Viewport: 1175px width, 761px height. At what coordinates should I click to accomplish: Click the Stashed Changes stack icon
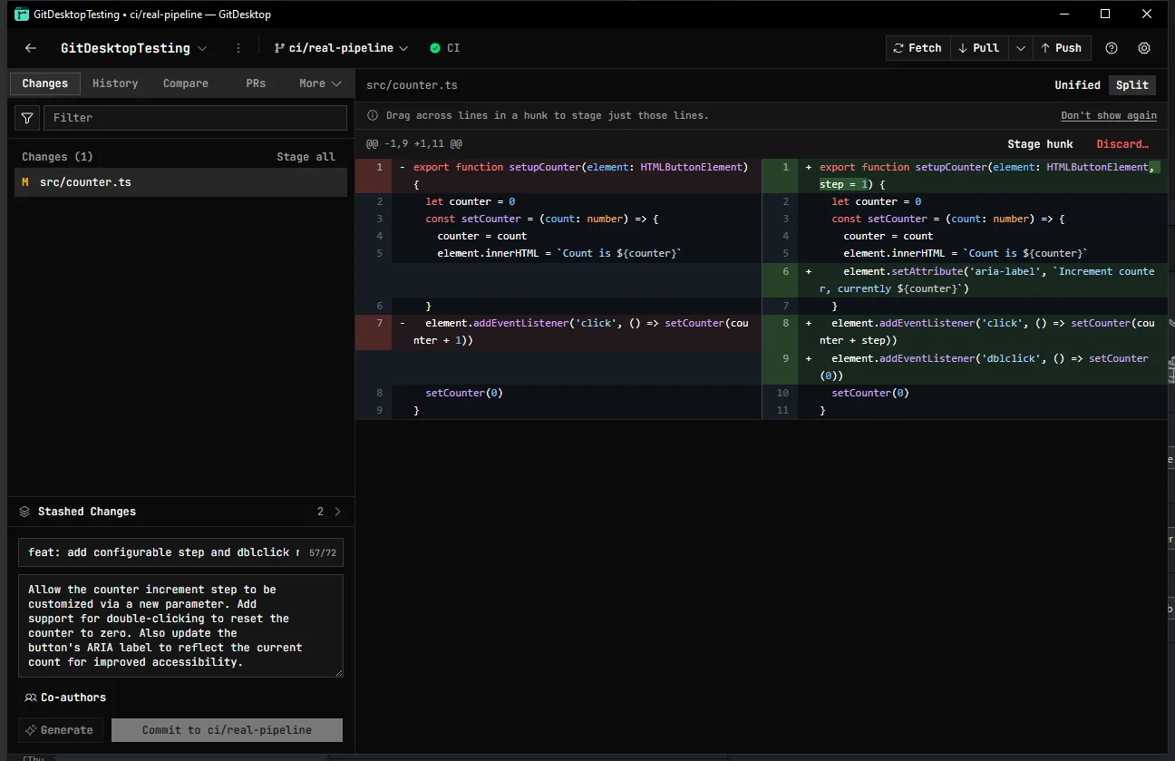[24, 512]
